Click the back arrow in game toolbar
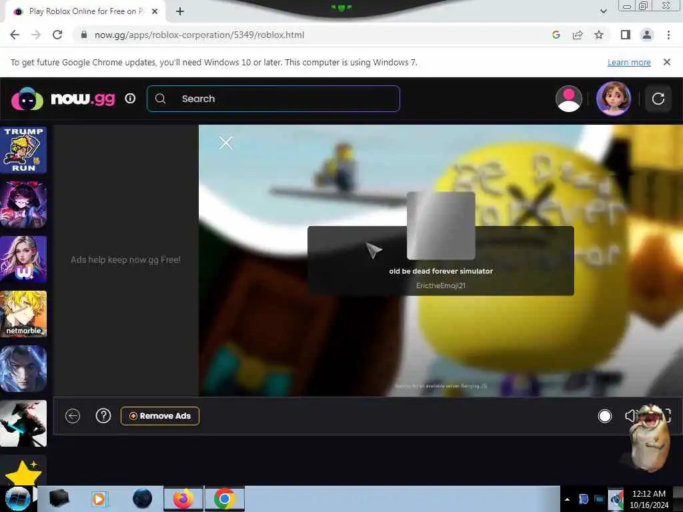This screenshot has height=512, width=683. (73, 416)
